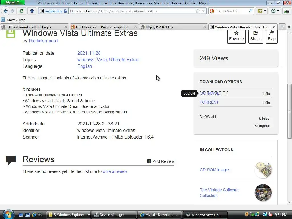Click the Forward navigation arrow
The width and height of the screenshot is (292, 219).
[13, 11]
